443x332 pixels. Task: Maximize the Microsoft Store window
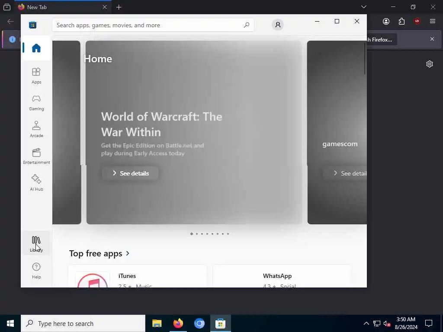(337, 21)
